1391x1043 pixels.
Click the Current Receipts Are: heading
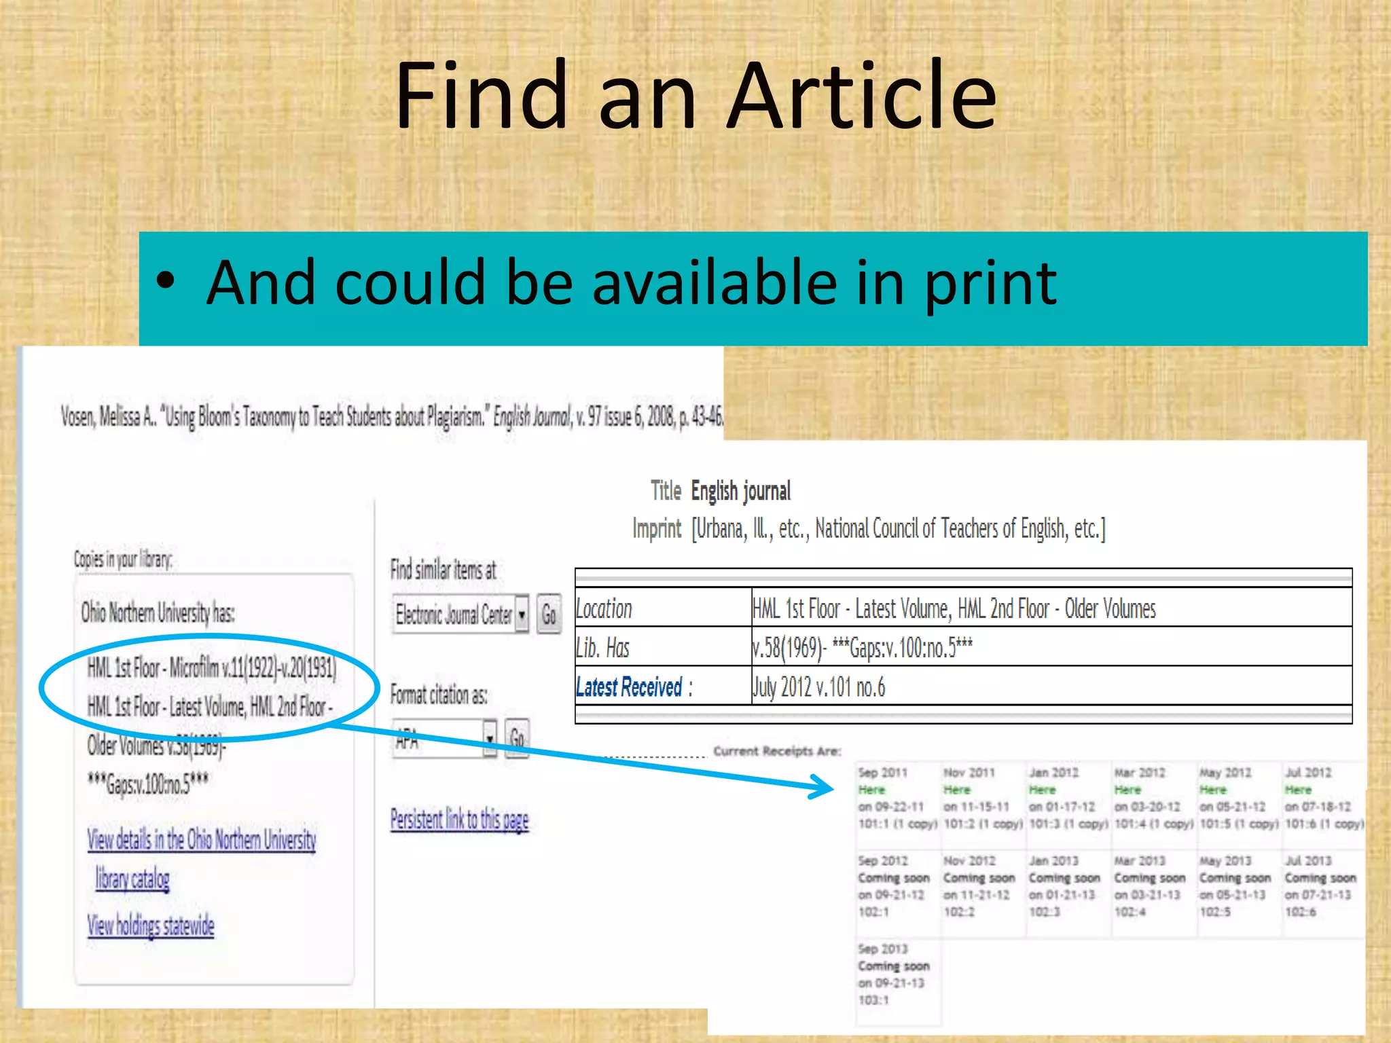click(777, 751)
